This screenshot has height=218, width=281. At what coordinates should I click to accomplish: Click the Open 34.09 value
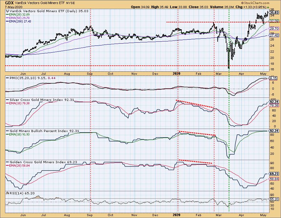[141, 7]
